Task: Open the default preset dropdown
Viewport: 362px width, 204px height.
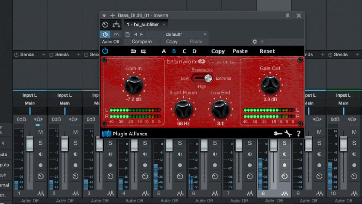Action: click(176, 34)
